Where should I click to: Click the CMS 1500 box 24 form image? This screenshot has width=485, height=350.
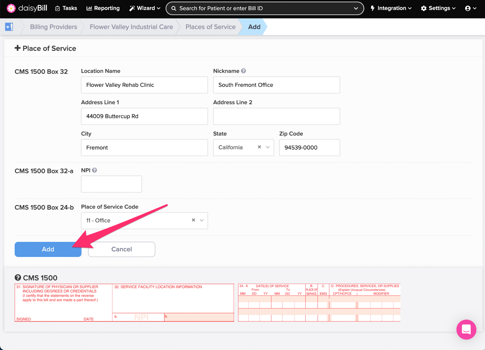[319, 302]
